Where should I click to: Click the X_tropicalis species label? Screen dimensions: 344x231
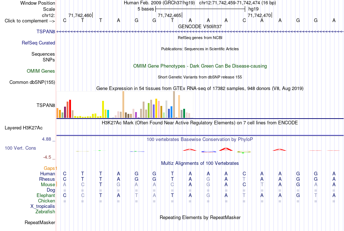click(x=43, y=206)
